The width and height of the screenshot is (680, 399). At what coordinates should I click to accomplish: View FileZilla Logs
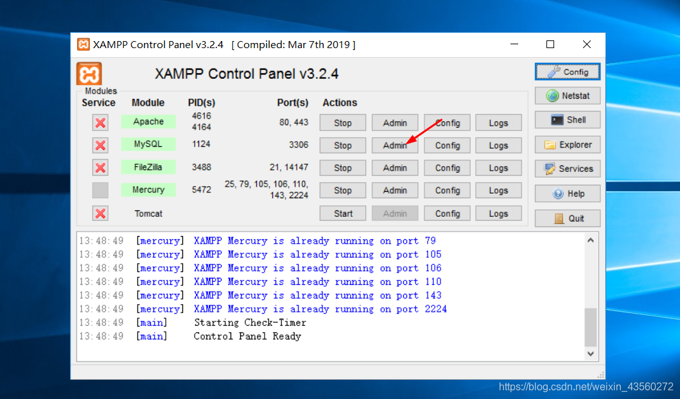pos(498,168)
